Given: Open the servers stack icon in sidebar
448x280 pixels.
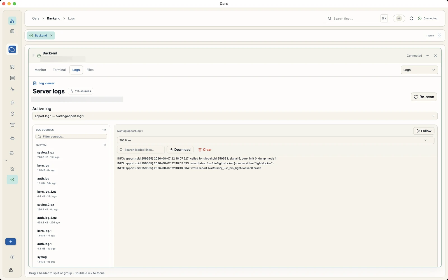Looking at the screenshot, I should tap(12, 78).
